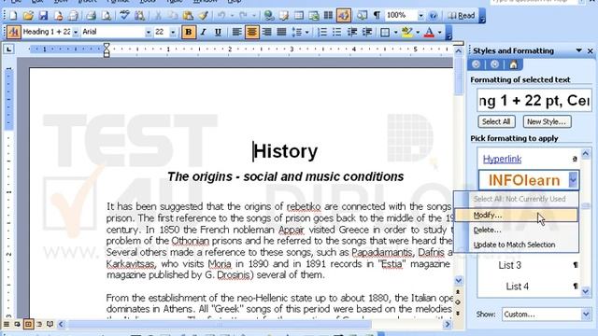598x336 pixels.
Task: Open the Font size dropdown
Action: pos(173,32)
